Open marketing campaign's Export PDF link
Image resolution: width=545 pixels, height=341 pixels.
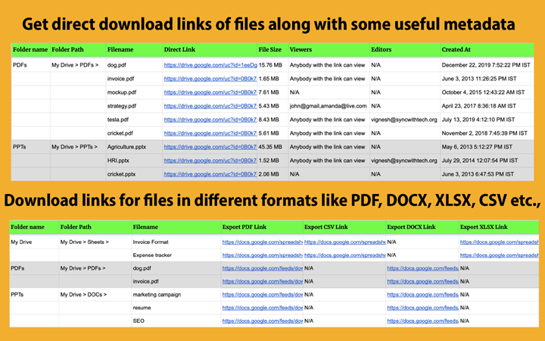(x=263, y=294)
